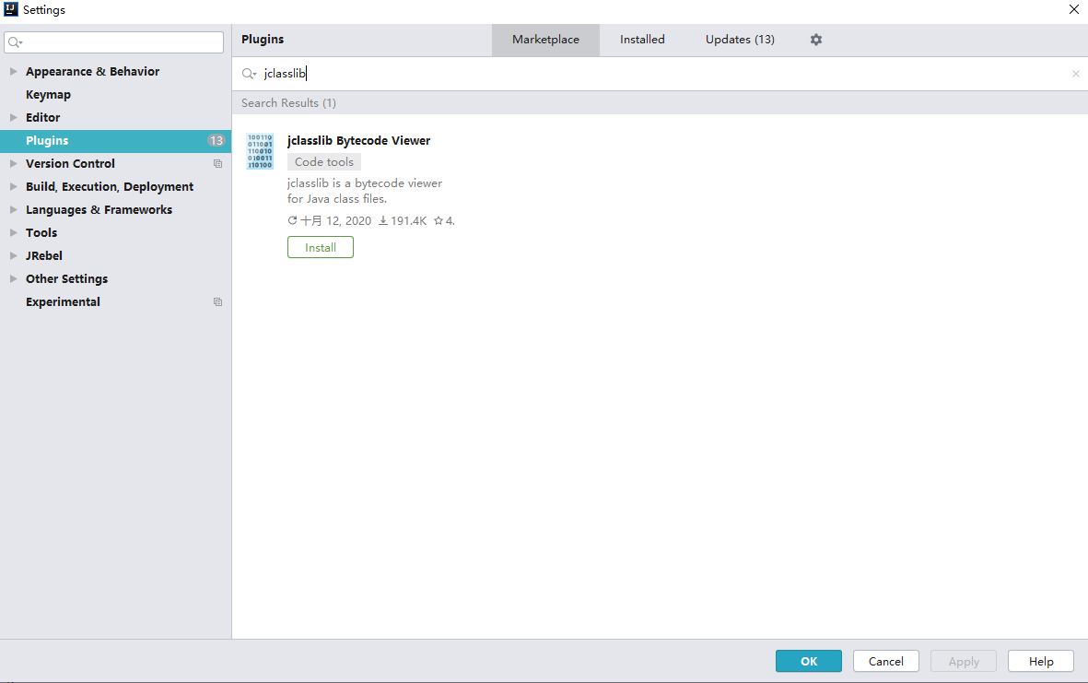
Task: Click the project-level icon beside Version Control
Action: (218, 164)
